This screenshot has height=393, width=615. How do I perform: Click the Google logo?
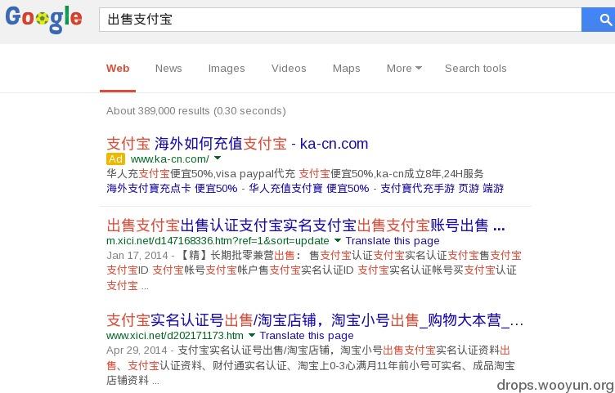click(x=43, y=19)
